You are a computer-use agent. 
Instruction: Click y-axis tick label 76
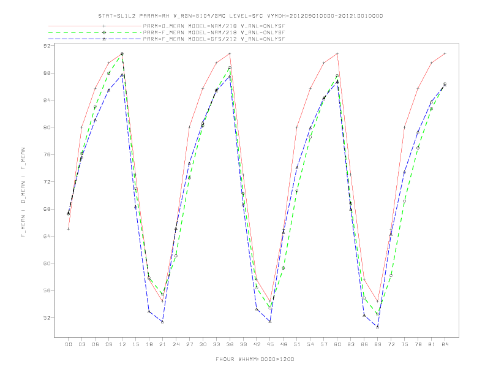coord(48,154)
